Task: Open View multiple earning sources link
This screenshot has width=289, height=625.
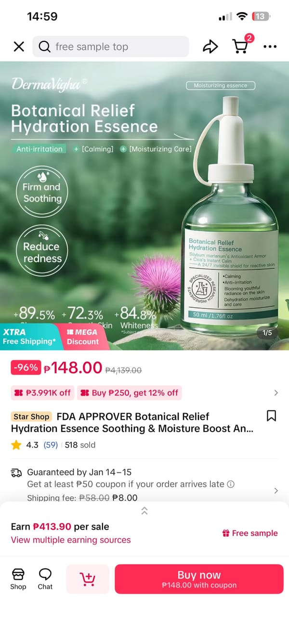Action: coord(71,540)
